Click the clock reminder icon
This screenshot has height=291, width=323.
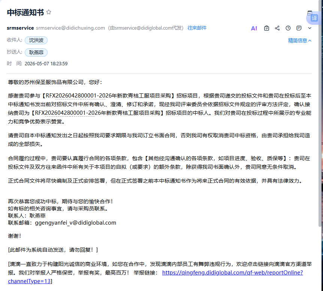tap(288, 28)
